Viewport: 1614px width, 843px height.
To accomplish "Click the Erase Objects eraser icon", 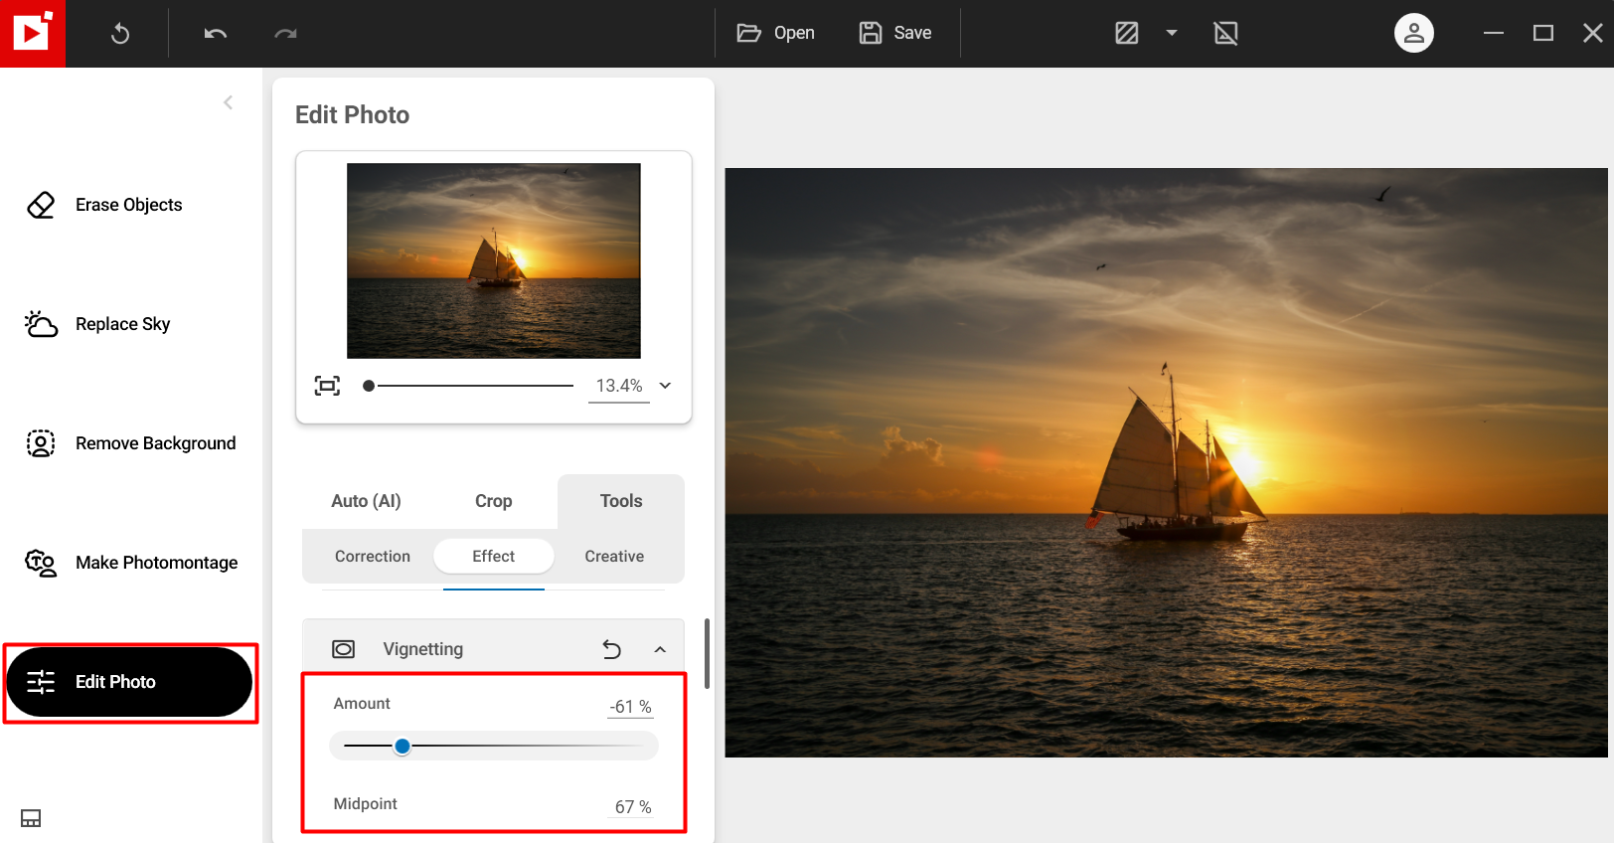I will (x=41, y=205).
